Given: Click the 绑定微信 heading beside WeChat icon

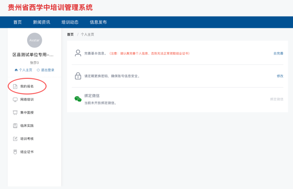Looking at the screenshot, I should pos(92,96).
